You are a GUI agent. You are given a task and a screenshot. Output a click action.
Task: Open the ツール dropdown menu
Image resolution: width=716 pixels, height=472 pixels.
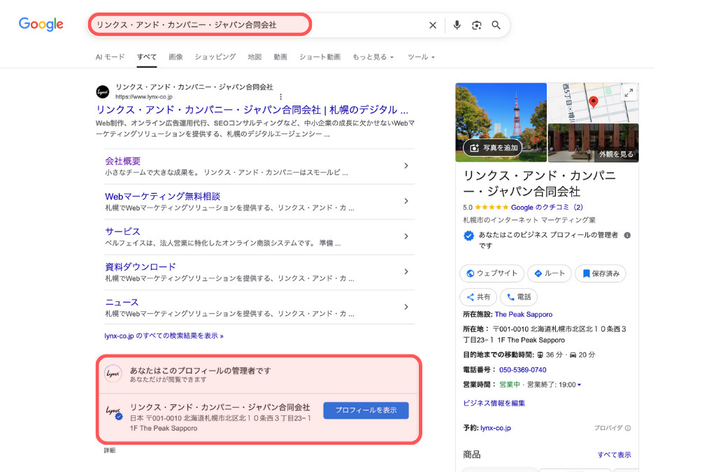[x=421, y=57]
